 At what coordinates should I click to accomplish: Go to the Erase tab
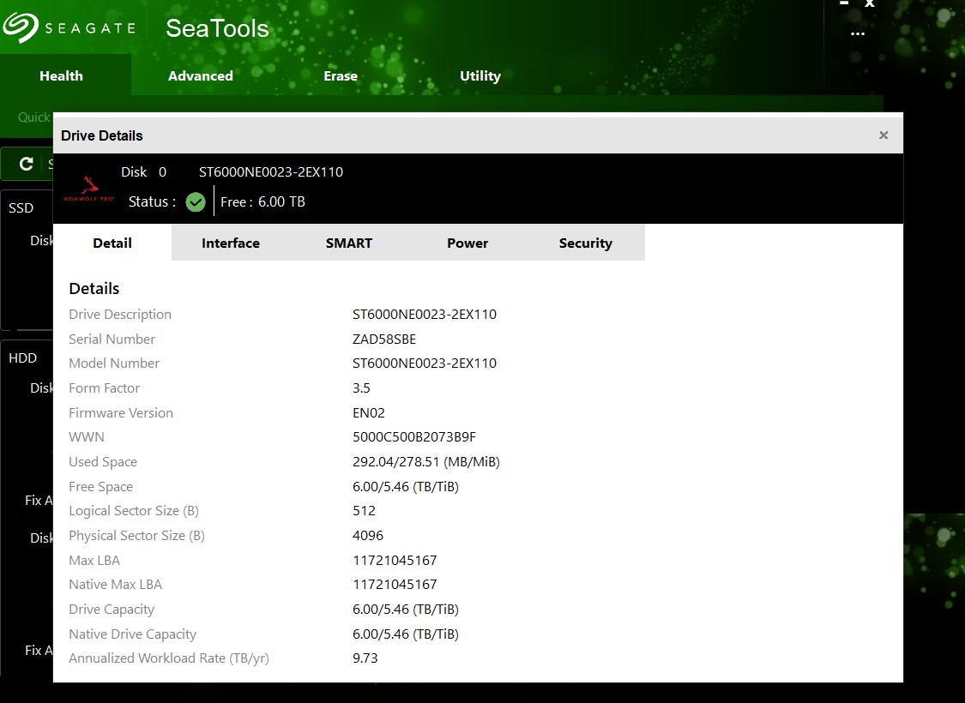click(341, 76)
